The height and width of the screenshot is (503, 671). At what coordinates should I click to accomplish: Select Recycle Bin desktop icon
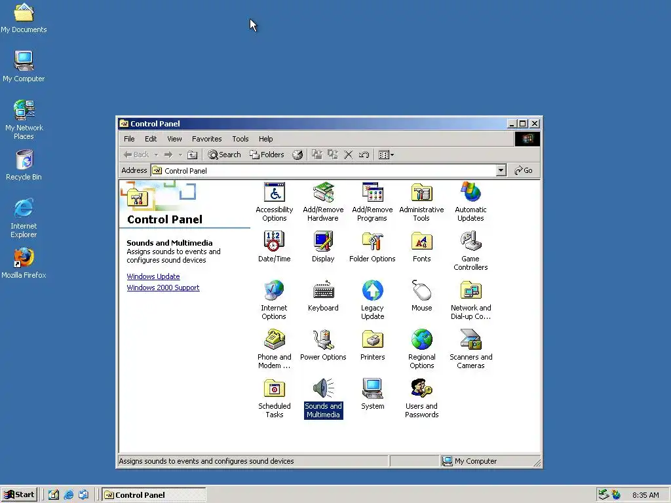pyautogui.click(x=24, y=165)
